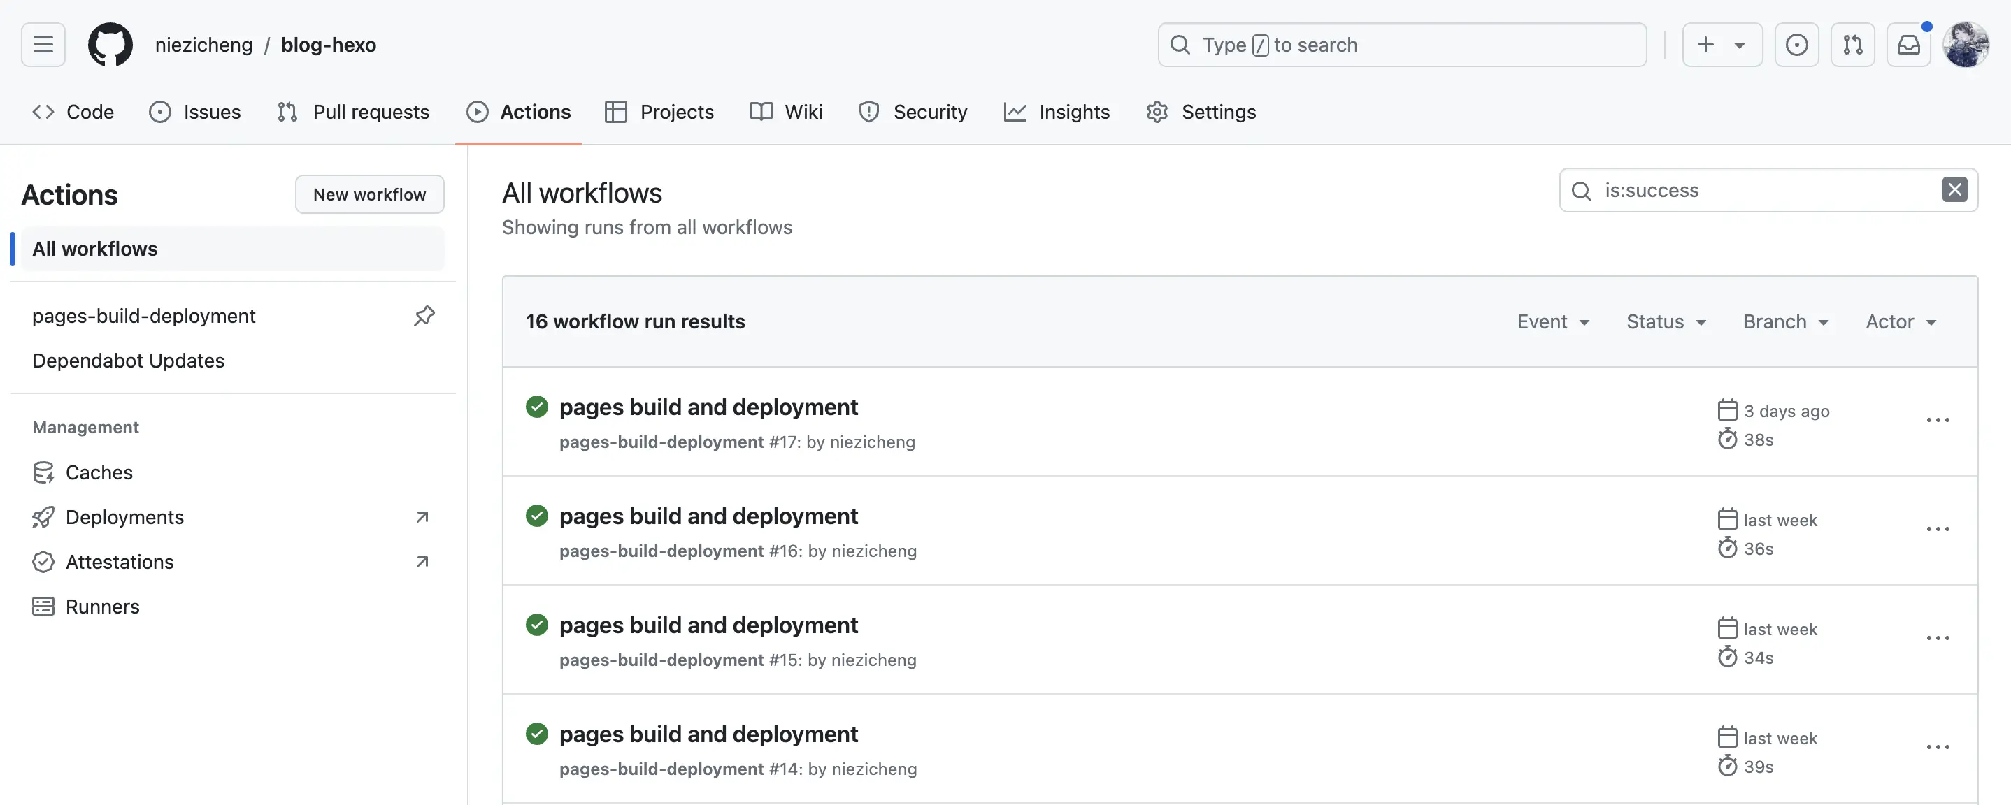Open Runners management page
Image resolution: width=2011 pixels, height=805 pixels.
[233, 607]
